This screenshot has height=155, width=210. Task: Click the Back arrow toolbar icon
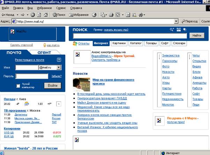(x=3, y=15)
